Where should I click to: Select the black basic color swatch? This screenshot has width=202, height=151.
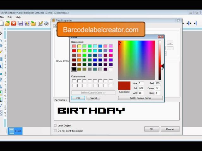coord(74,69)
